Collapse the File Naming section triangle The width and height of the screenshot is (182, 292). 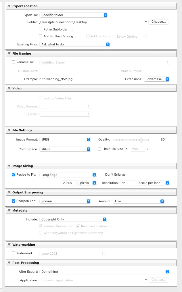9,53
